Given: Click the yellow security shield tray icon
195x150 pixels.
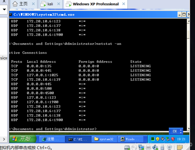Looking at the screenshot, I should (158, 139).
